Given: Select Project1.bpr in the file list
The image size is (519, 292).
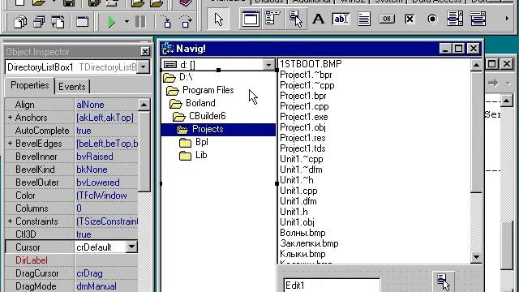Looking at the screenshot, I should 303,96.
